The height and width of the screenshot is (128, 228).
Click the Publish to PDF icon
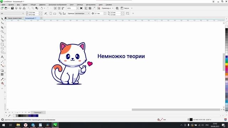click(63, 8)
